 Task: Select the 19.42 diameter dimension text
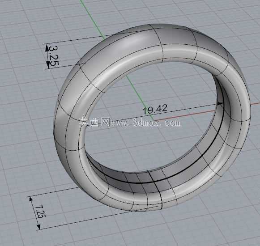pyautogui.click(x=155, y=109)
